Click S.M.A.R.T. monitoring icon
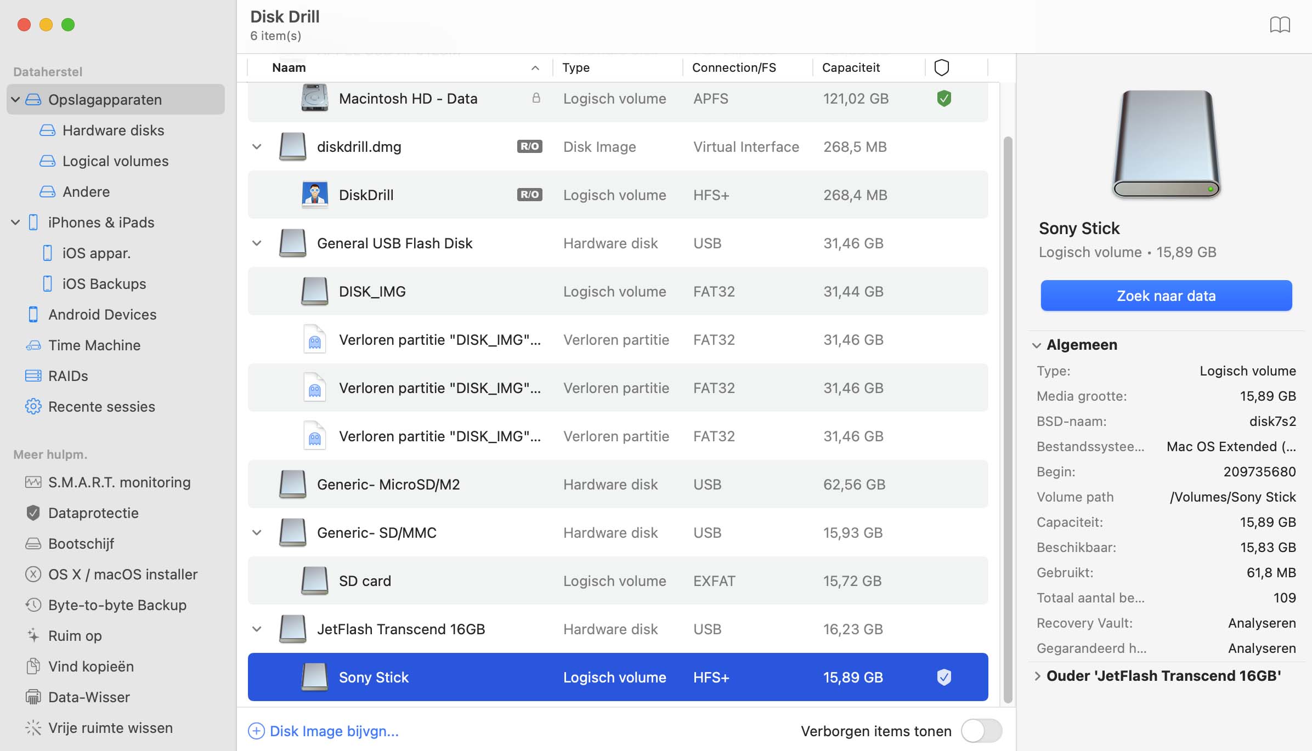This screenshot has height=751, width=1312. [33, 482]
